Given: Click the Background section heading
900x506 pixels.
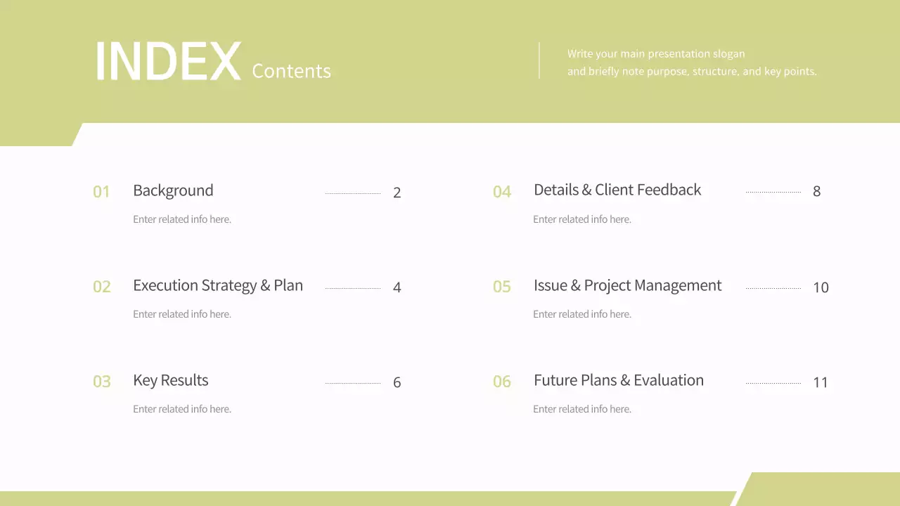Looking at the screenshot, I should tap(173, 190).
